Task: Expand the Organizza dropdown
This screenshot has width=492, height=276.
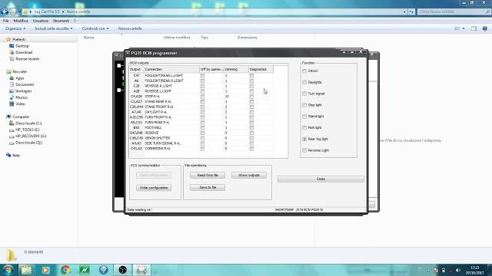Action: coord(15,28)
